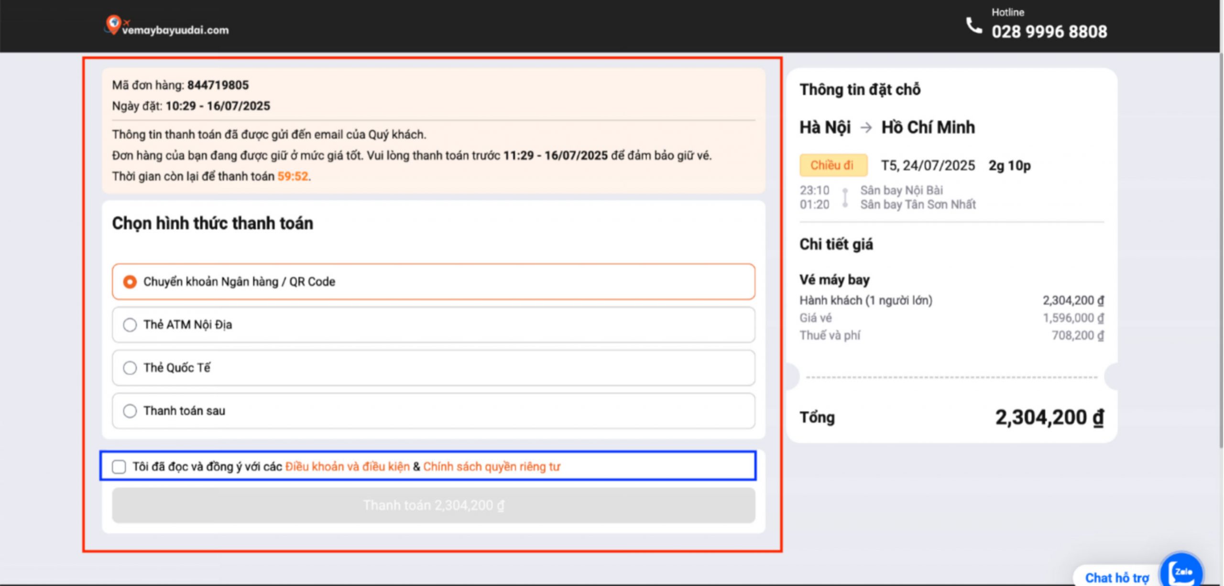Click the arrow between Hà Nội and Hồ Chí Minh
This screenshot has width=1224, height=586.
point(866,128)
